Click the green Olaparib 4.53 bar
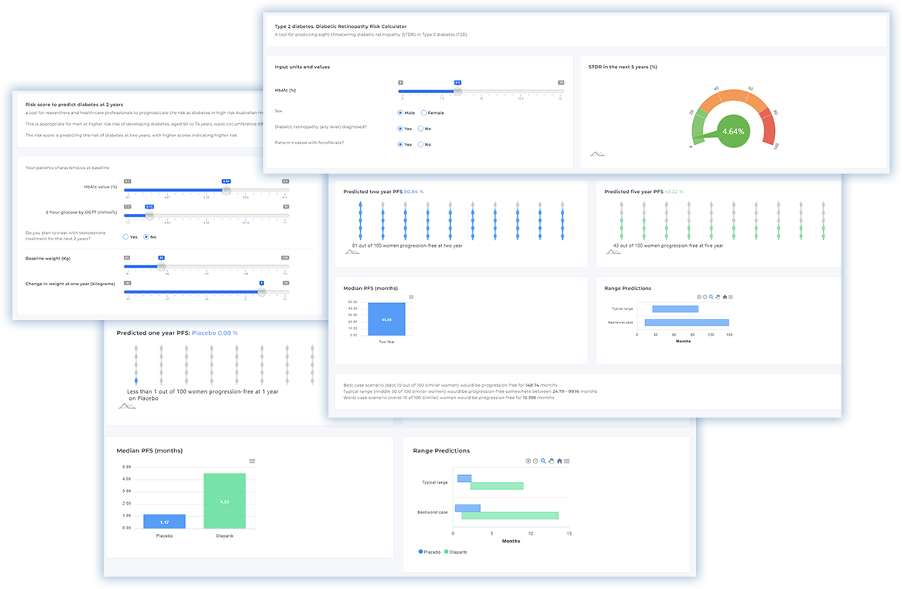The image size is (902, 589). (225, 501)
